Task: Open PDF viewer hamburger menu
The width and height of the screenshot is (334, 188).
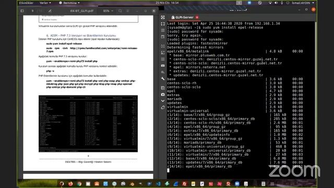Action: pyautogui.click(x=127, y=11)
